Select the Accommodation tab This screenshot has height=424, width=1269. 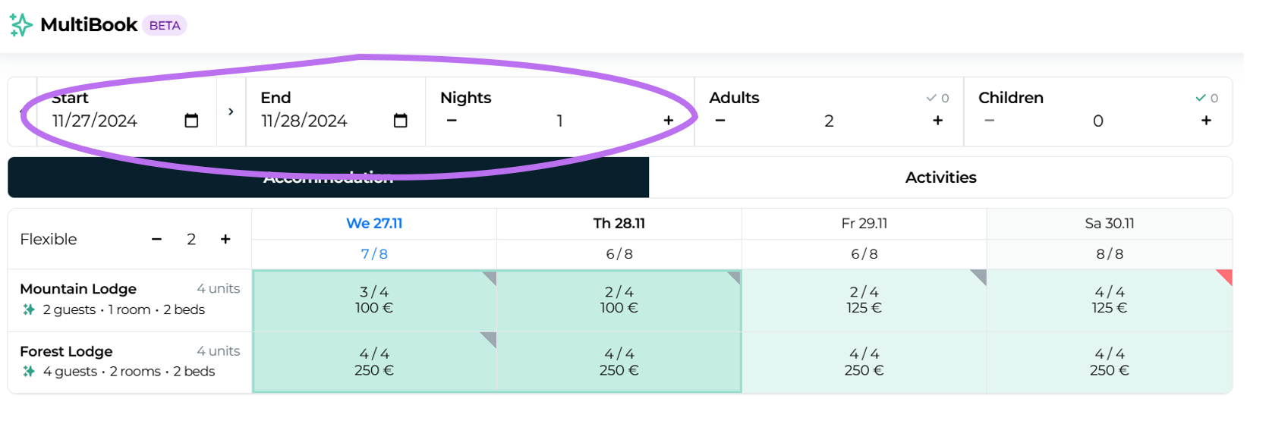pyautogui.click(x=328, y=177)
